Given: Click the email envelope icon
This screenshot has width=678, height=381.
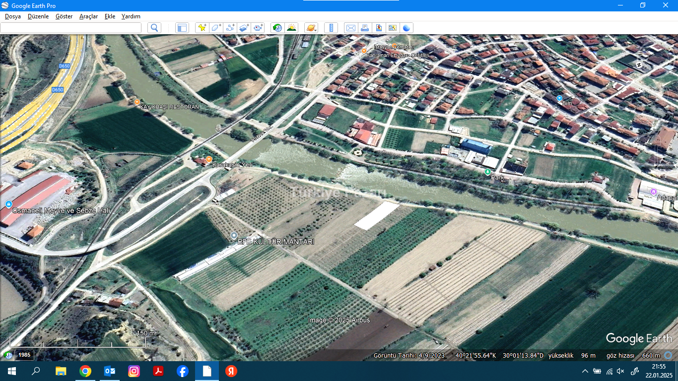Looking at the screenshot, I should point(351,28).
